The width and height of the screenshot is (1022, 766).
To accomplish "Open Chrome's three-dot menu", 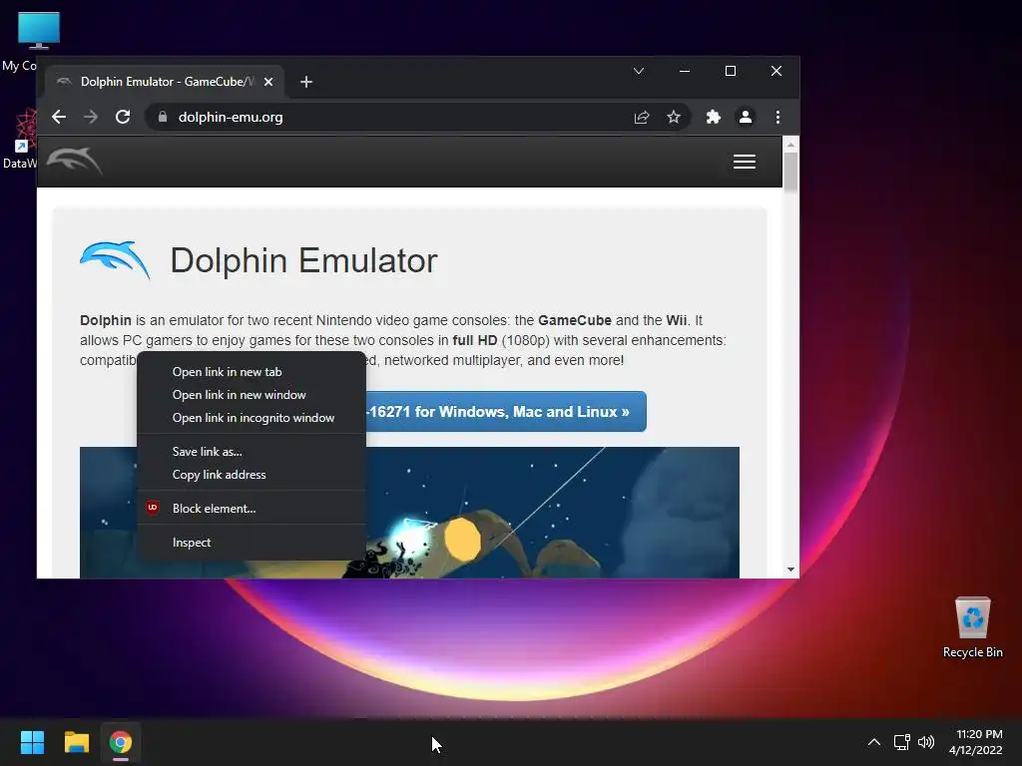I will pos(777,117).
